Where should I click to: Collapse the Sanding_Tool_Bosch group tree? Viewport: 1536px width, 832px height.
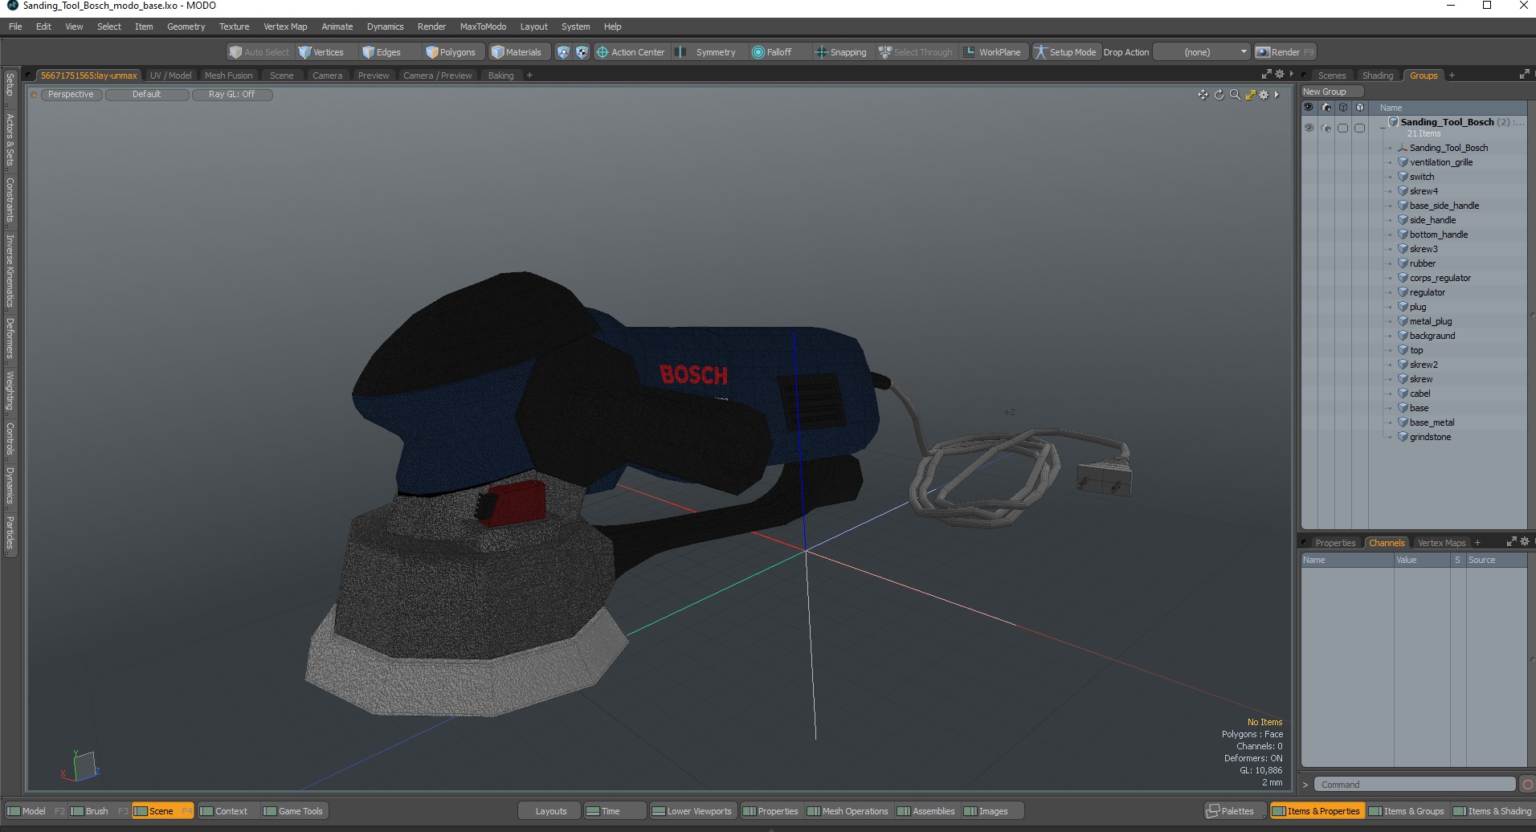tap(1383, 127)
